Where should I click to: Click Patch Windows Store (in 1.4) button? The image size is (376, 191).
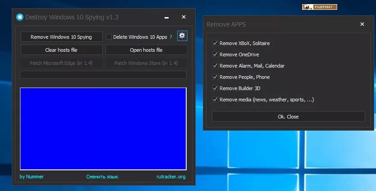pos(146,63)
